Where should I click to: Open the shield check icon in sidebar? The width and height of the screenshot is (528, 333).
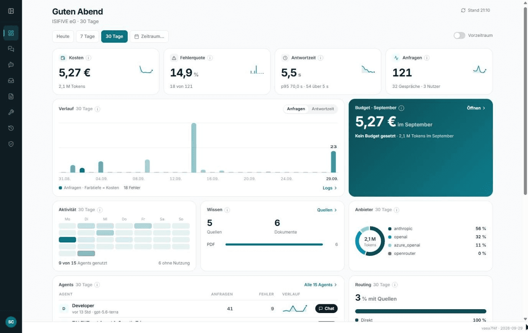(x=11, y=144)
